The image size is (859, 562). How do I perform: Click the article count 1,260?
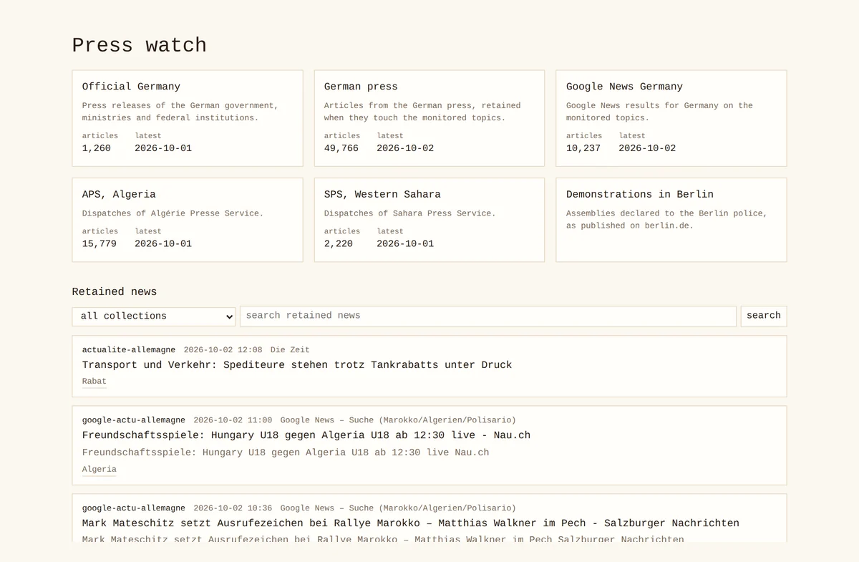[x=97, y=148]
